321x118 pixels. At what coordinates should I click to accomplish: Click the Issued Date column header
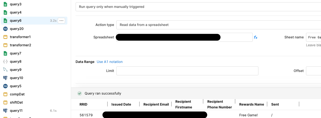click(x=121, y=104)
